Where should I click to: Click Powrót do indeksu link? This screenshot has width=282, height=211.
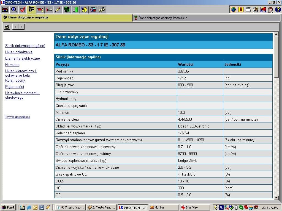tap(17, 117)
